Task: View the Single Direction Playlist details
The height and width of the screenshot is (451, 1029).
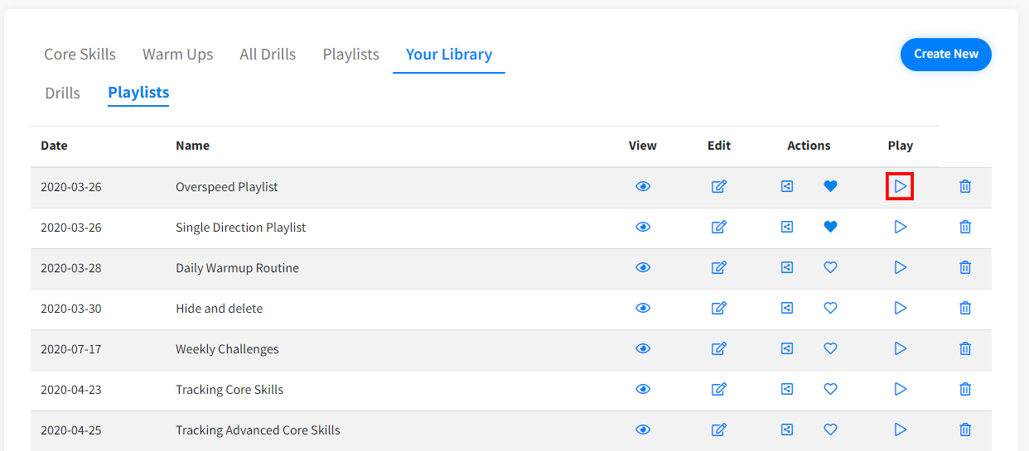Action: pyautogui.click(x=642, y=227)
